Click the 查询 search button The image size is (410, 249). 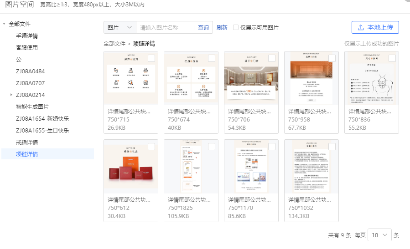point(203,27)
